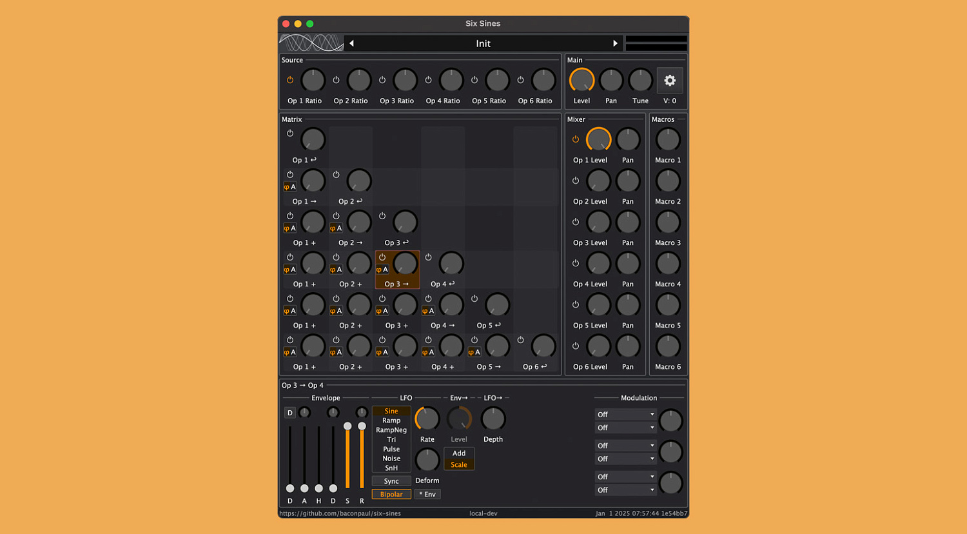Enable Op 3 feedback power icon in Matrix
Image resolution: width=967 pixels, height=534 pixels.
[382, 215]
